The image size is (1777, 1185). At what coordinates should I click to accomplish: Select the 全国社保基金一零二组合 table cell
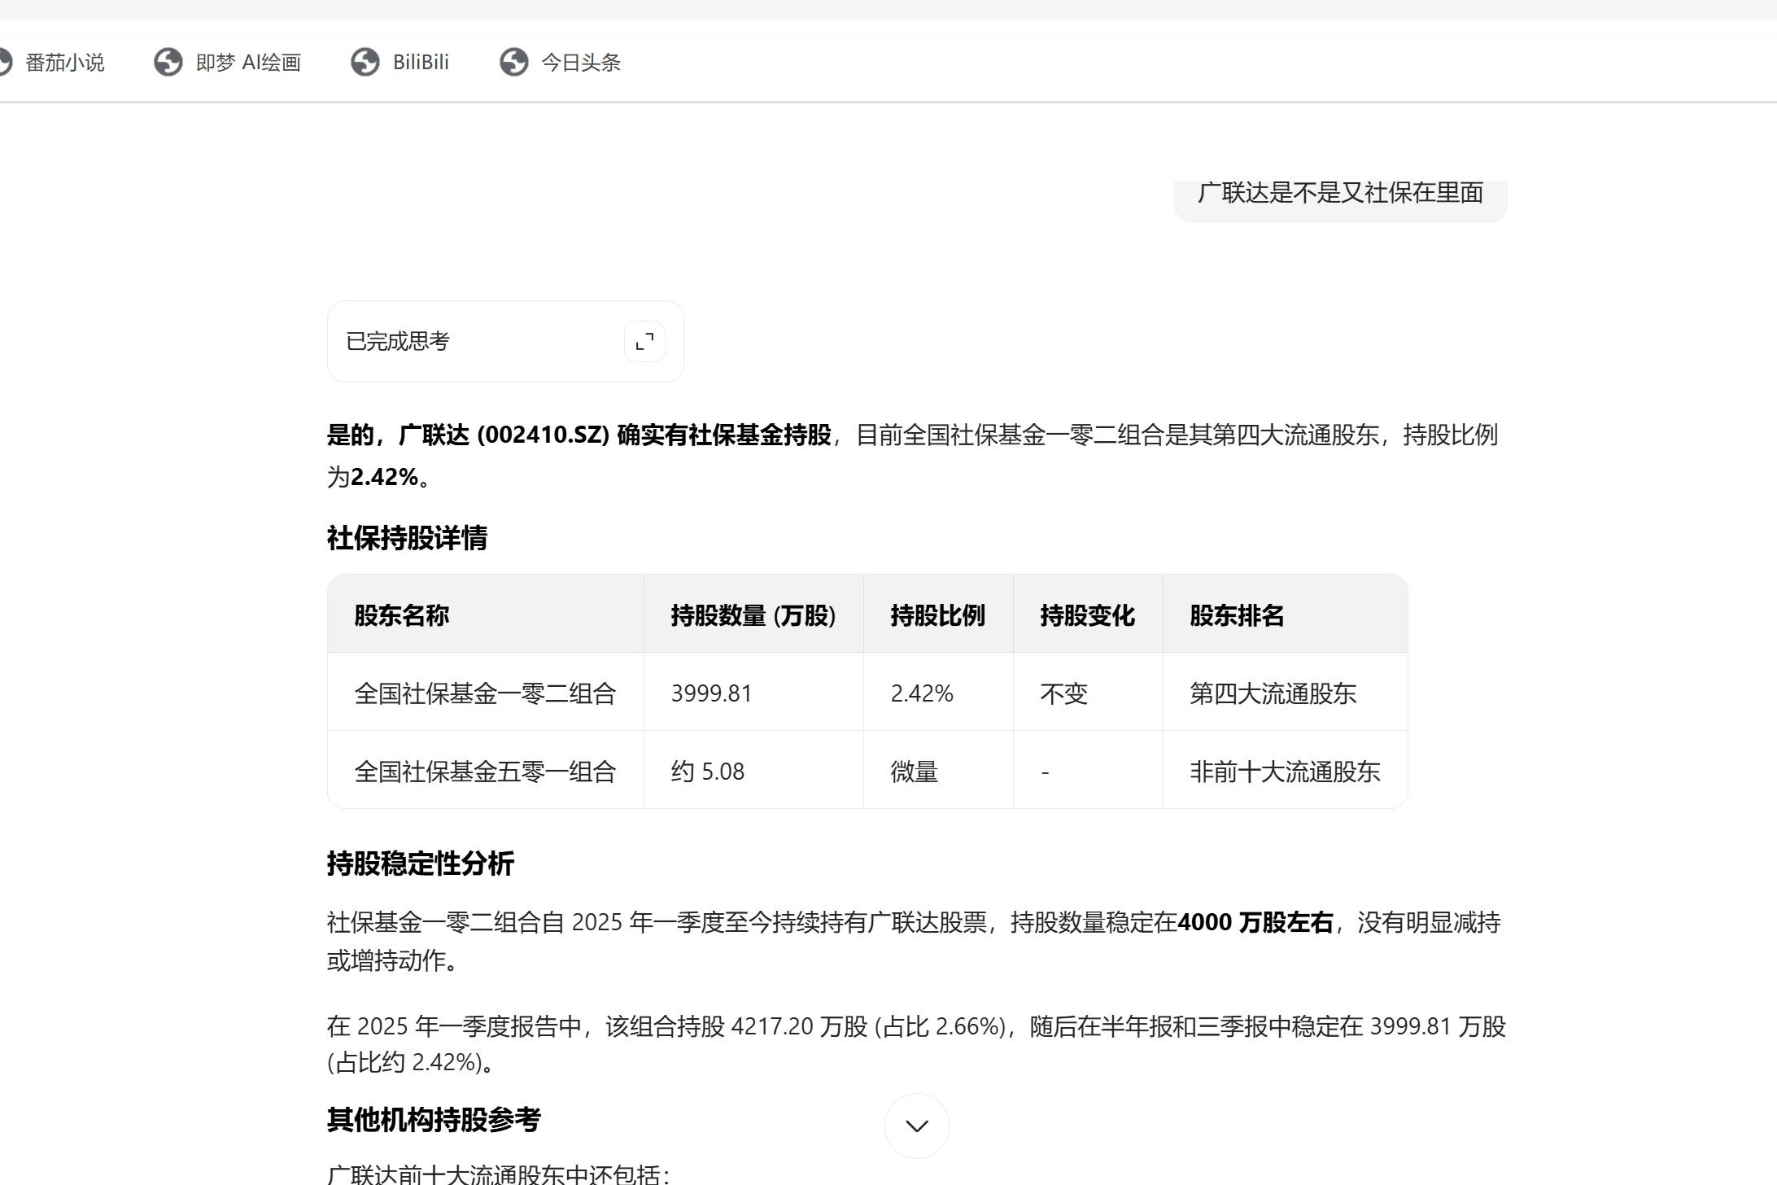point(485,693)
